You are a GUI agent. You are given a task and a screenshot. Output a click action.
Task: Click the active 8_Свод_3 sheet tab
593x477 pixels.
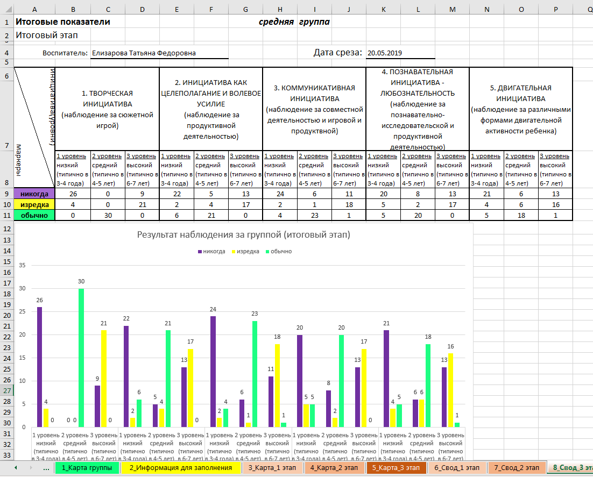(571, 468)
